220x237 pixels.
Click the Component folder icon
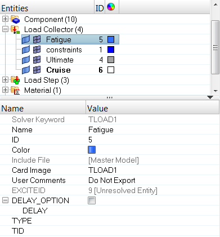(15, 19)
